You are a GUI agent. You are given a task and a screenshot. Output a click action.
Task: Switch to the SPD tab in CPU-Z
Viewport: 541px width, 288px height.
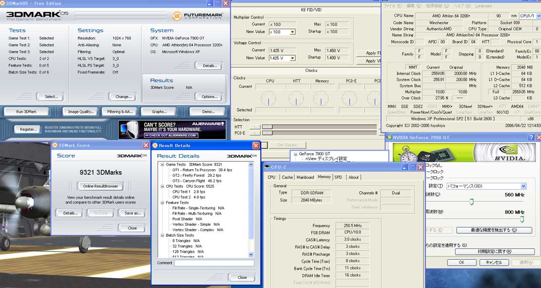click(x=339, y=177)
